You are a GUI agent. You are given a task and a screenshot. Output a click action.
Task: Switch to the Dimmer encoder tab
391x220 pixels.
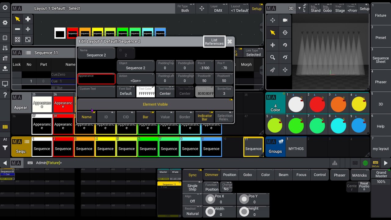pyautogui.click(x=212, y=175)
